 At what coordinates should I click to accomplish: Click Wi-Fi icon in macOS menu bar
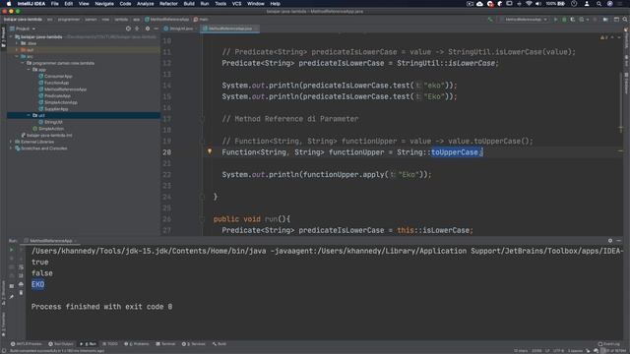click(529, 4)
